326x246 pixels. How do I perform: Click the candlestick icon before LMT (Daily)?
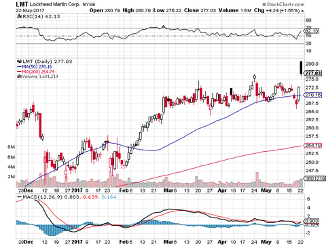click(x=19, y=62)
